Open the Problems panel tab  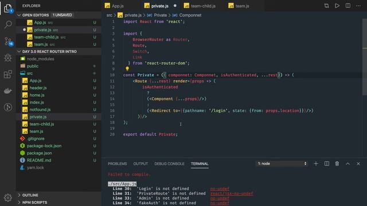click(117, 164)
